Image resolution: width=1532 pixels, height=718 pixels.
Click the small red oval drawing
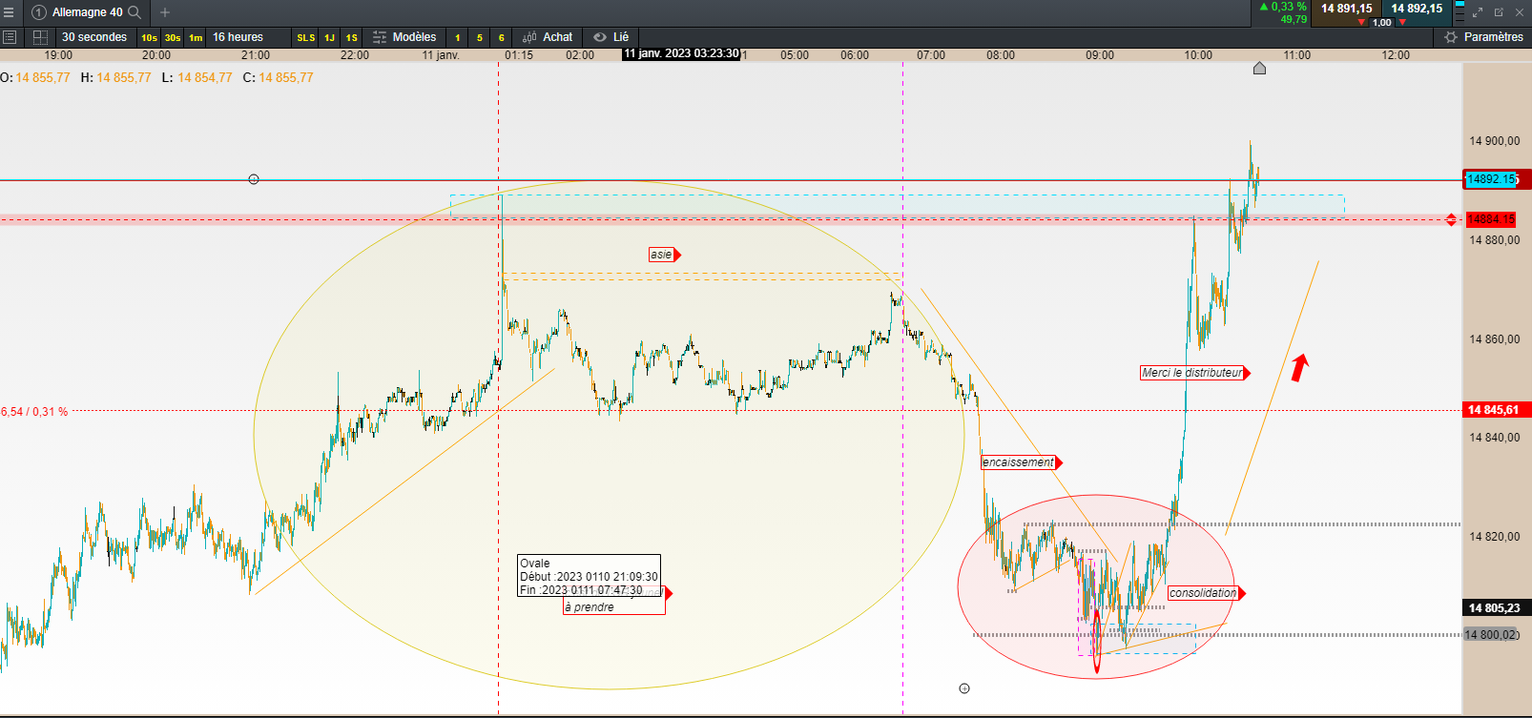coord(1096,642)
